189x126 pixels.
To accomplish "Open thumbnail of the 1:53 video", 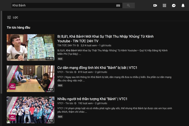I will (x=30, y=79).
